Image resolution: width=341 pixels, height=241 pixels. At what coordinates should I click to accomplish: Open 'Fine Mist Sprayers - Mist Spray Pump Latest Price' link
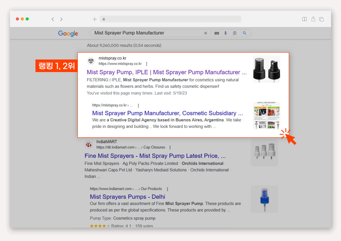(x=155, y=156)
